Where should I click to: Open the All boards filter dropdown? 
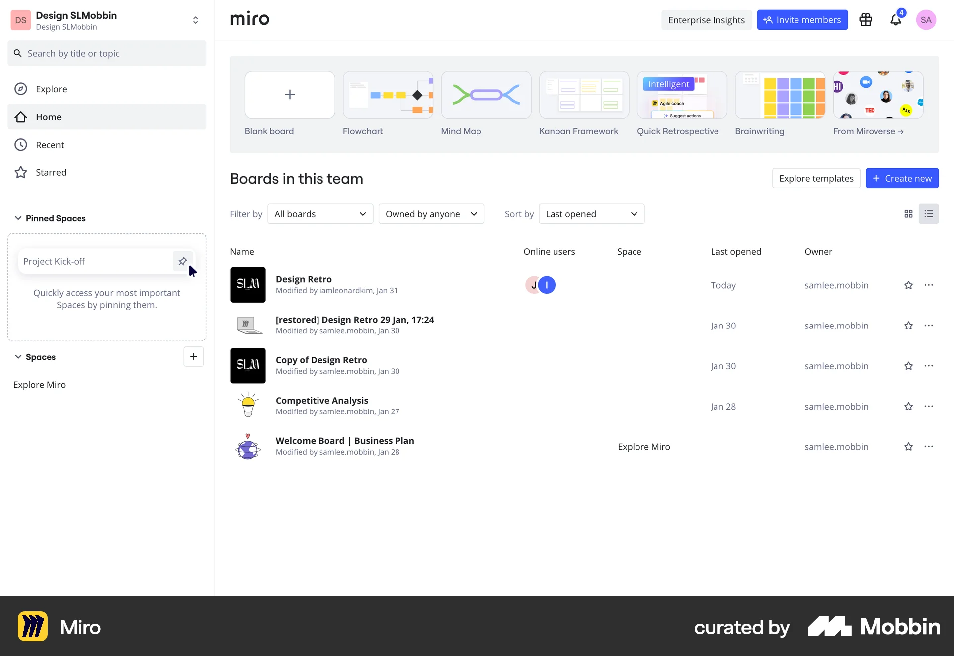coord(320,213)
